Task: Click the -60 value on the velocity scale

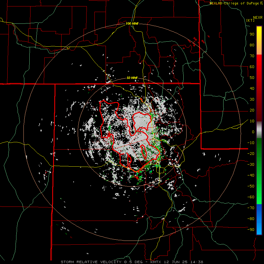Action: (251, 197)
